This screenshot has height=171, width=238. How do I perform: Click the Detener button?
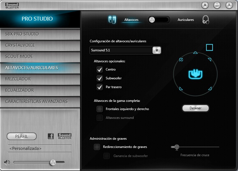(195, 108)
